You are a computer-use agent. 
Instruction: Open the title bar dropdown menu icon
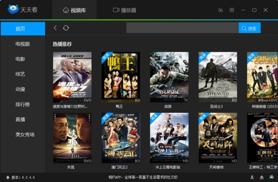pos(232,10)
